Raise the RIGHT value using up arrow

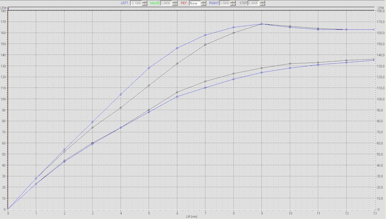click(x=233, y=2)
